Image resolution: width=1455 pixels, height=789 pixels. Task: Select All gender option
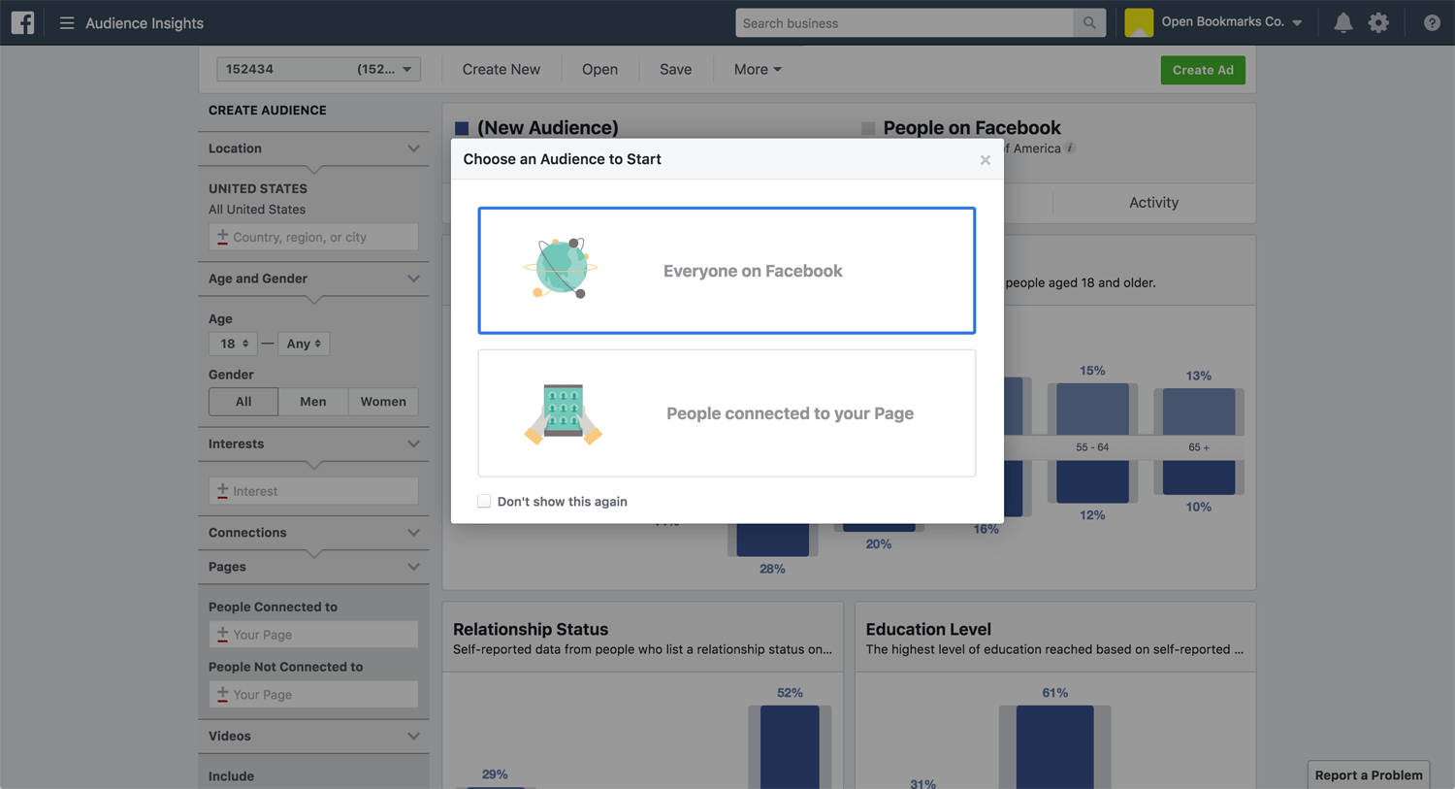click(x=243, y=401)
